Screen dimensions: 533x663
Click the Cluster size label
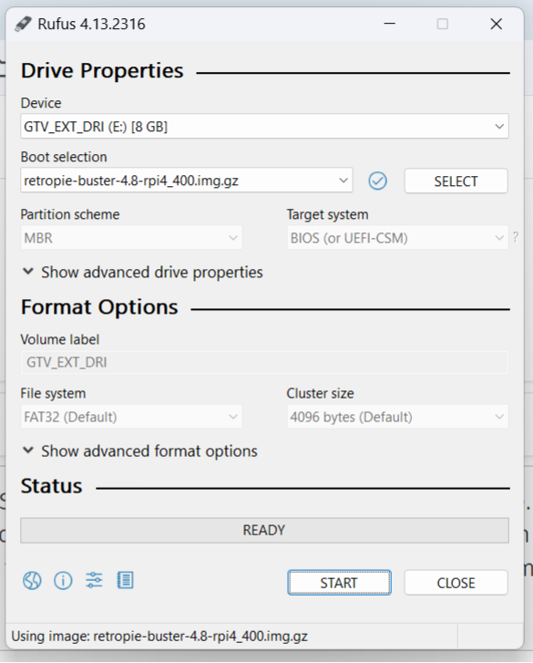tap(320, 393)
